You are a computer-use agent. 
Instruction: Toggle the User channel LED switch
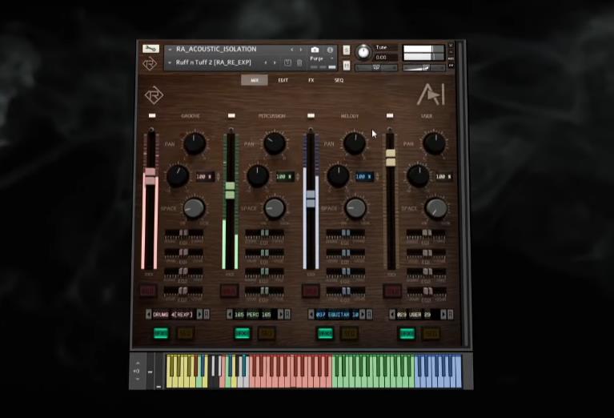coord(390,115)
